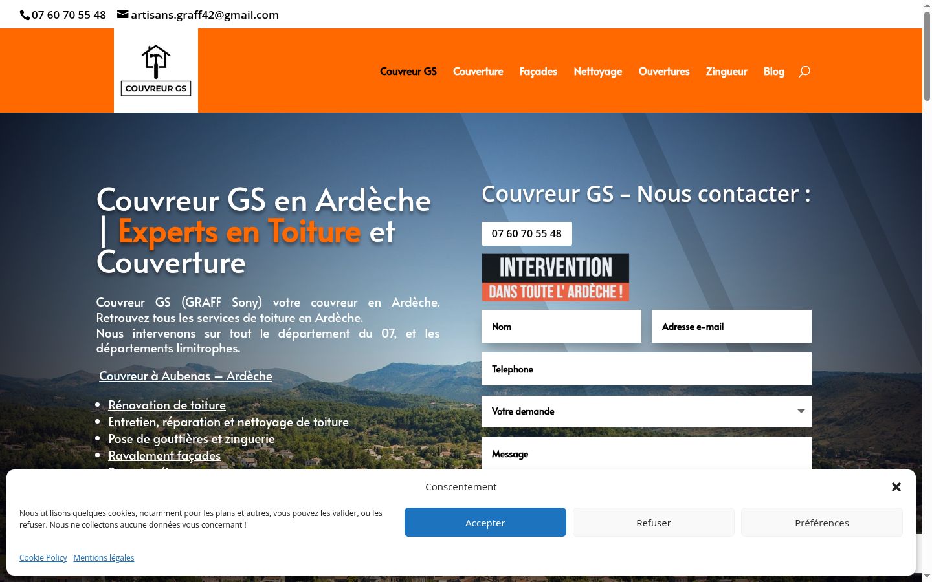This screenshot has width=932, height=582.
Task: Follow the Couvreur à Aubenas – Ardèche link
Action: pos(186,376)
